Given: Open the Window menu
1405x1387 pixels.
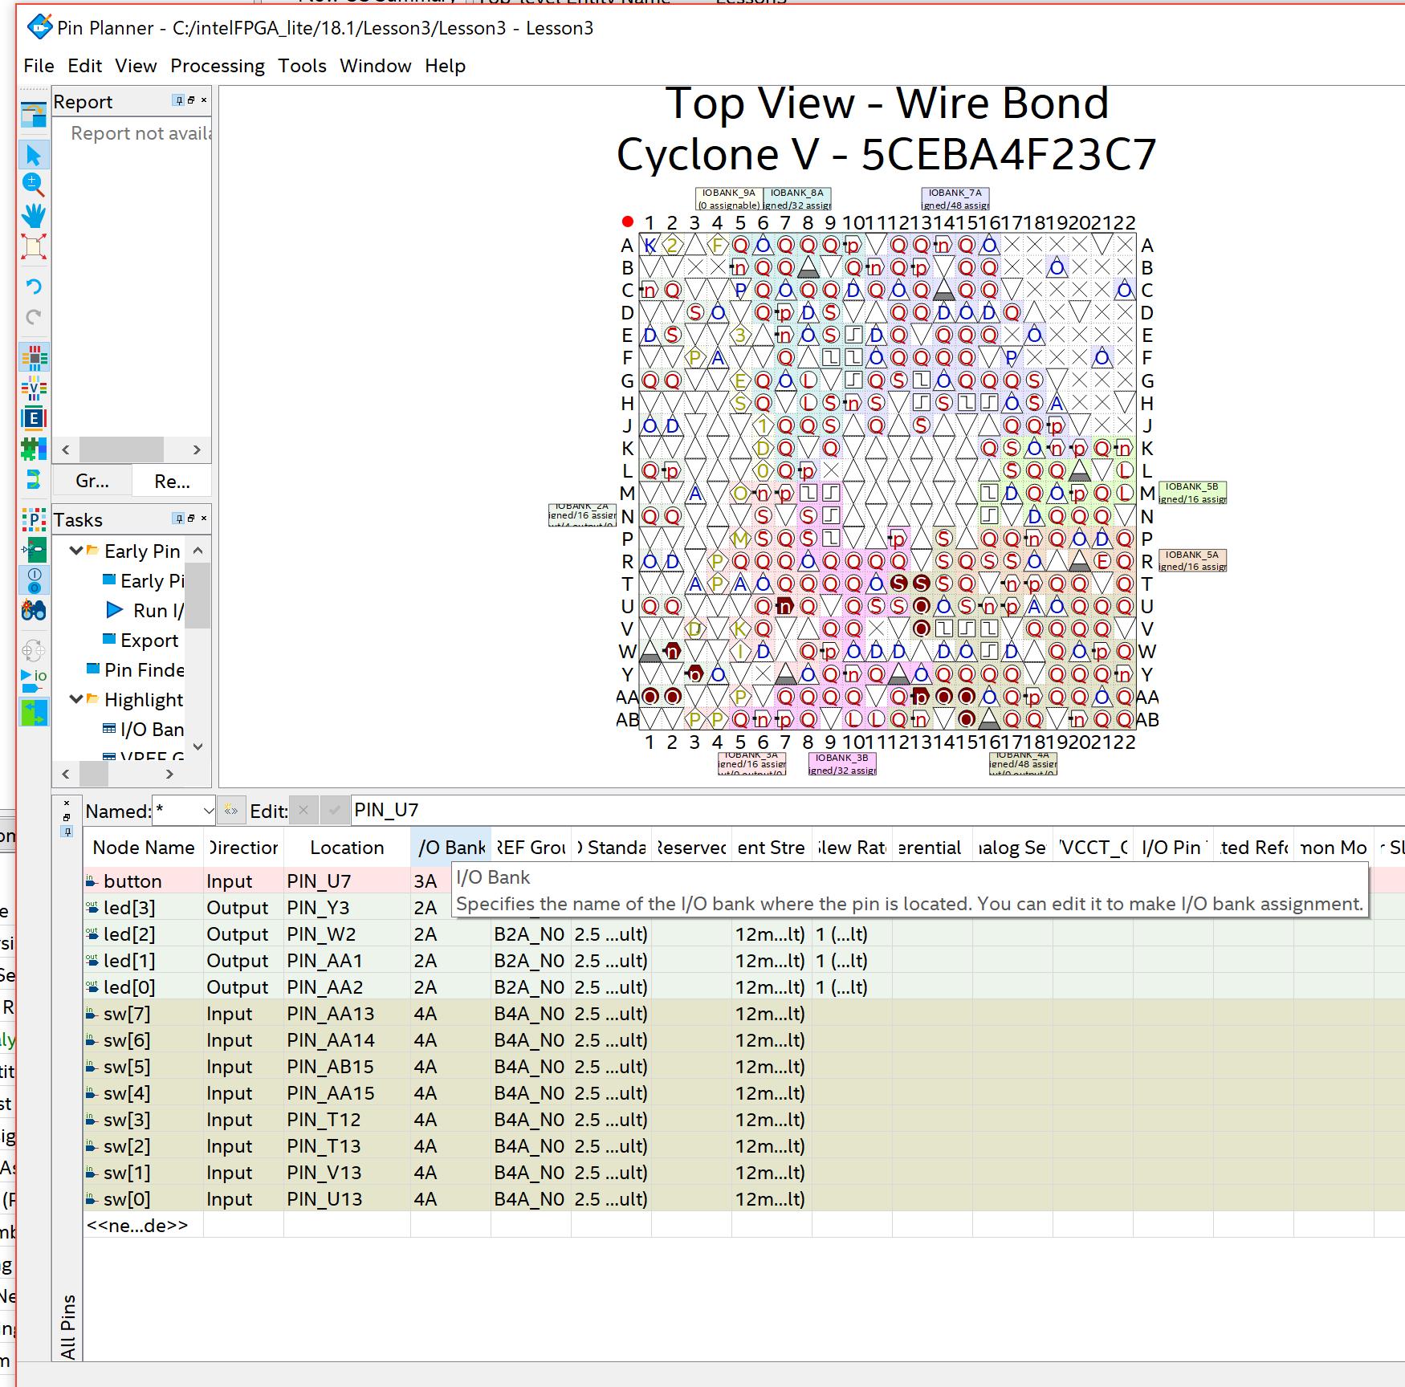Looking at the screenshot, I should coord(375,66).
